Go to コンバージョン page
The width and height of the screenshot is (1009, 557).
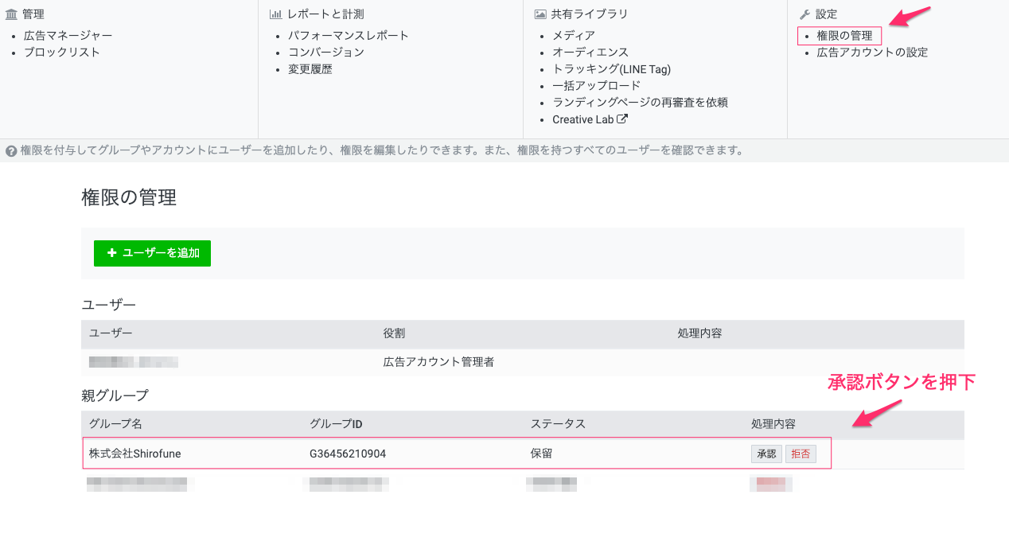pos(326,53)
